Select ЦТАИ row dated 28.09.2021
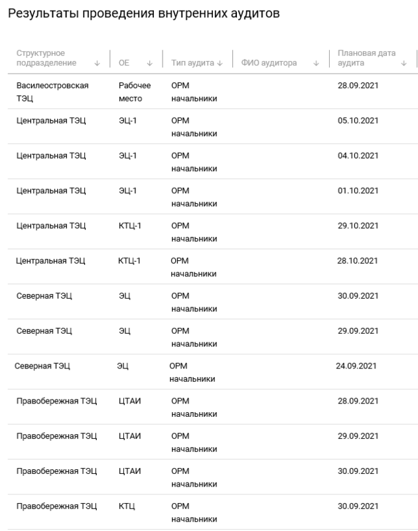 click(x=213, y=407)
